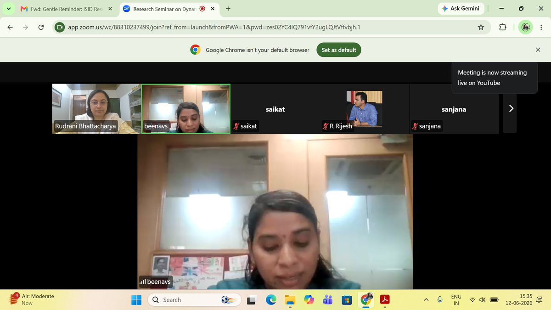Open clock showing 15:35 12-06-2026
The height and width of the screenshot is (310, 551).
pyautogui.click(x=520, y=300)
